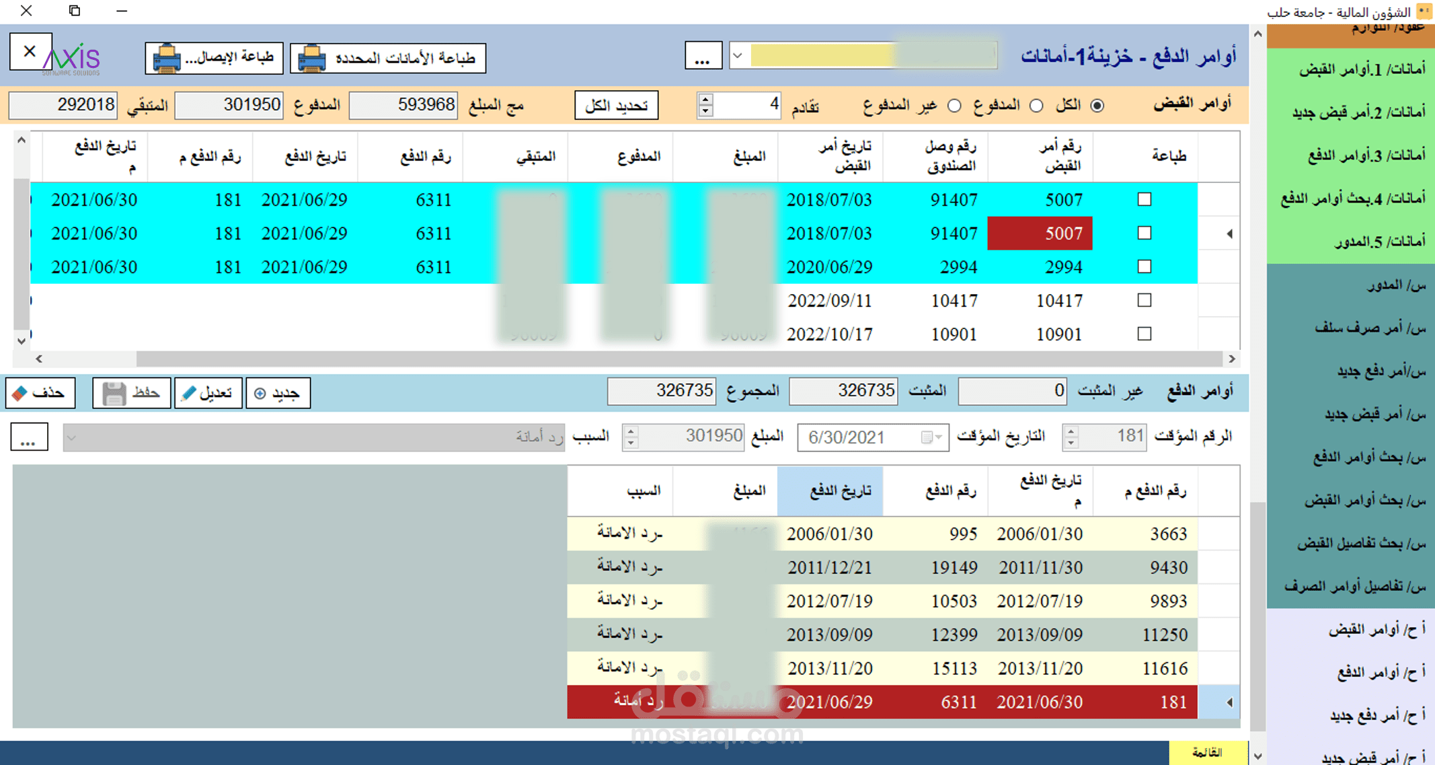Click the printer icon for طباعة الإيصال
This screenshot has width=1435, height=765.
click(166, 59)
